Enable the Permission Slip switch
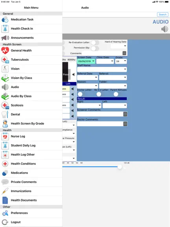The width and height of the screenshot is (170, 227). tap(95, 48)
